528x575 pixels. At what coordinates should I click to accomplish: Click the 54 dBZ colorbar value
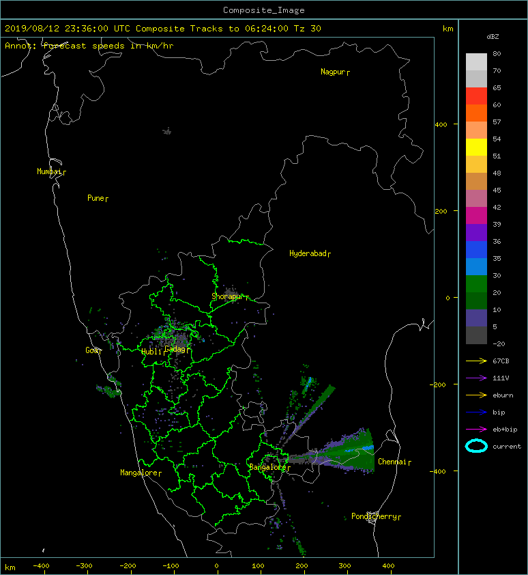tap(497, 139)
